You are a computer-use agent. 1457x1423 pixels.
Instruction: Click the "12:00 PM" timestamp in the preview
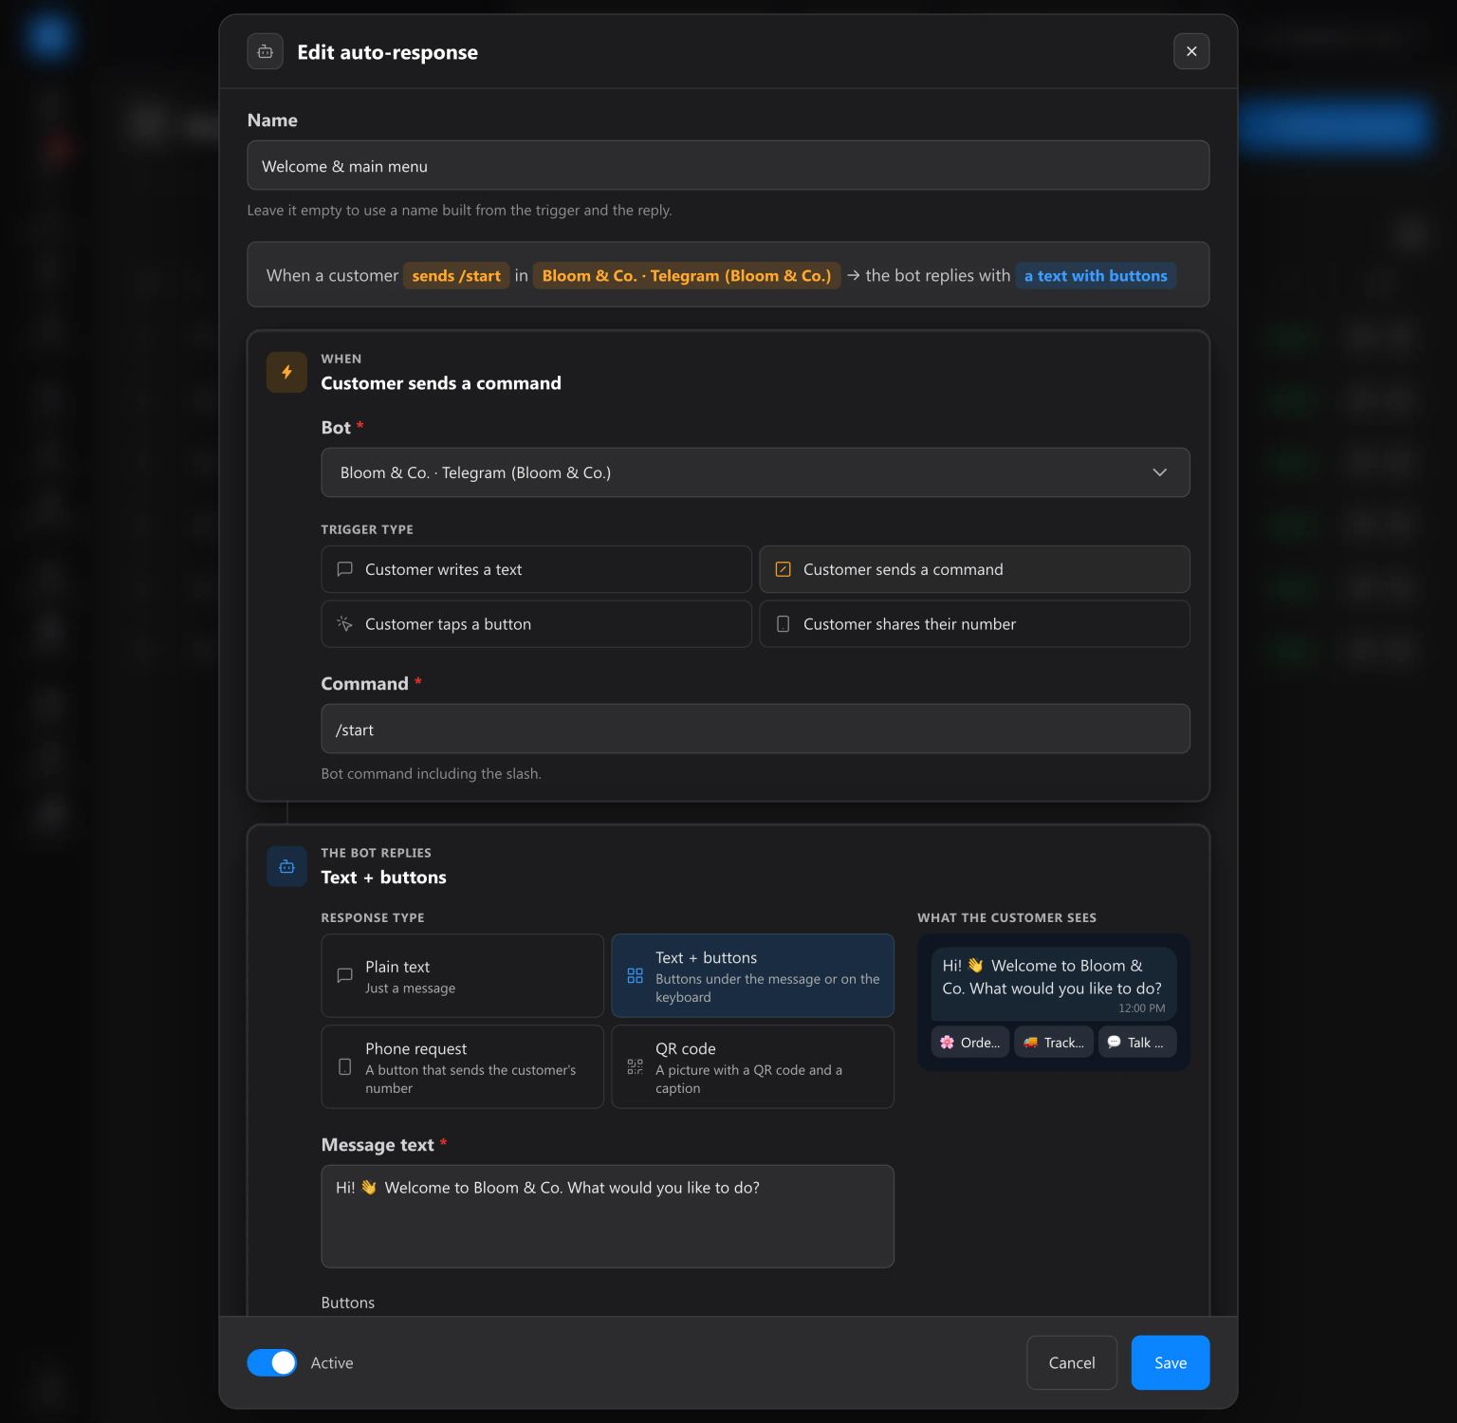(1141, 1007)
